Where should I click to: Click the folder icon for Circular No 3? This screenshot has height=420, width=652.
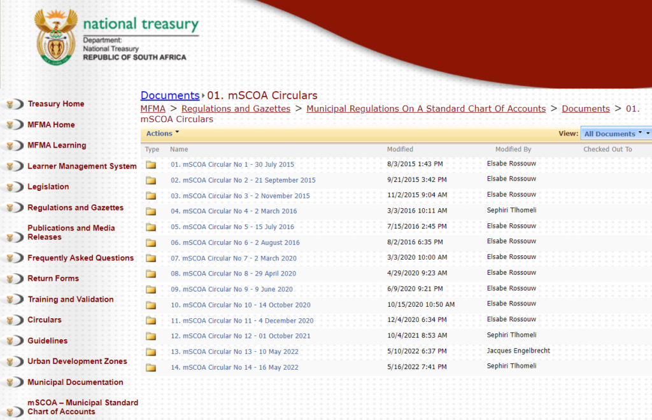tap(151, 195)
